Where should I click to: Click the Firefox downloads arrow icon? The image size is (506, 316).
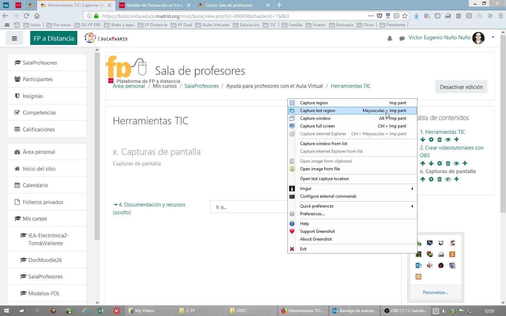click(x=416, y=16)
